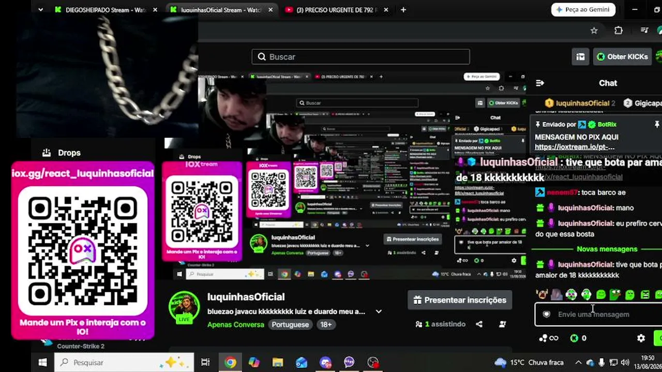Show hidden system tray icons
This screenshot has width=662, height=372.
[579, 362]
